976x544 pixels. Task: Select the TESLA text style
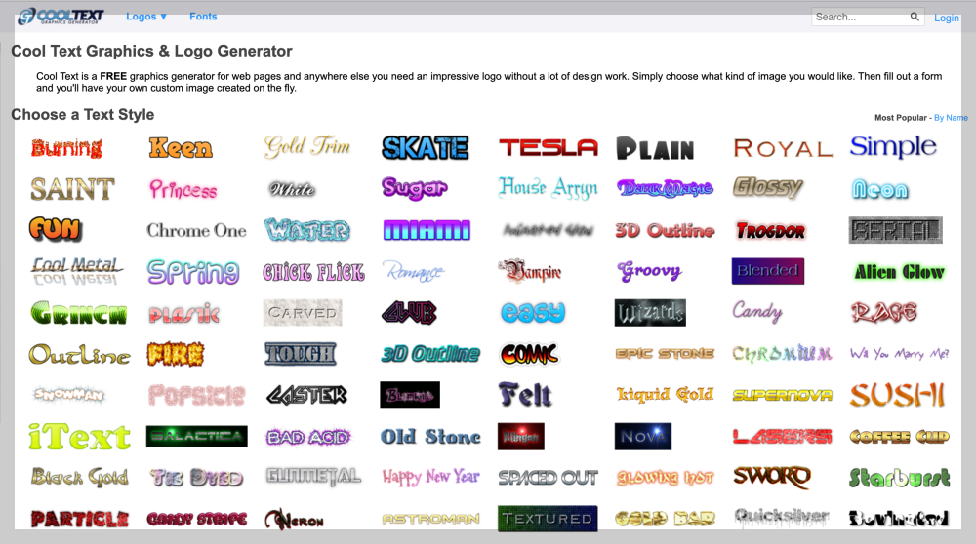coord(549,147)
